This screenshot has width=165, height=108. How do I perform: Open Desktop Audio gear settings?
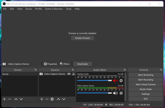(x=121, y=81)
